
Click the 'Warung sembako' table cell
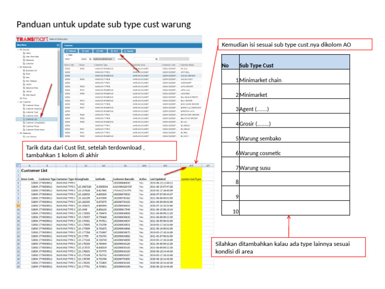(x=294, y=135)
